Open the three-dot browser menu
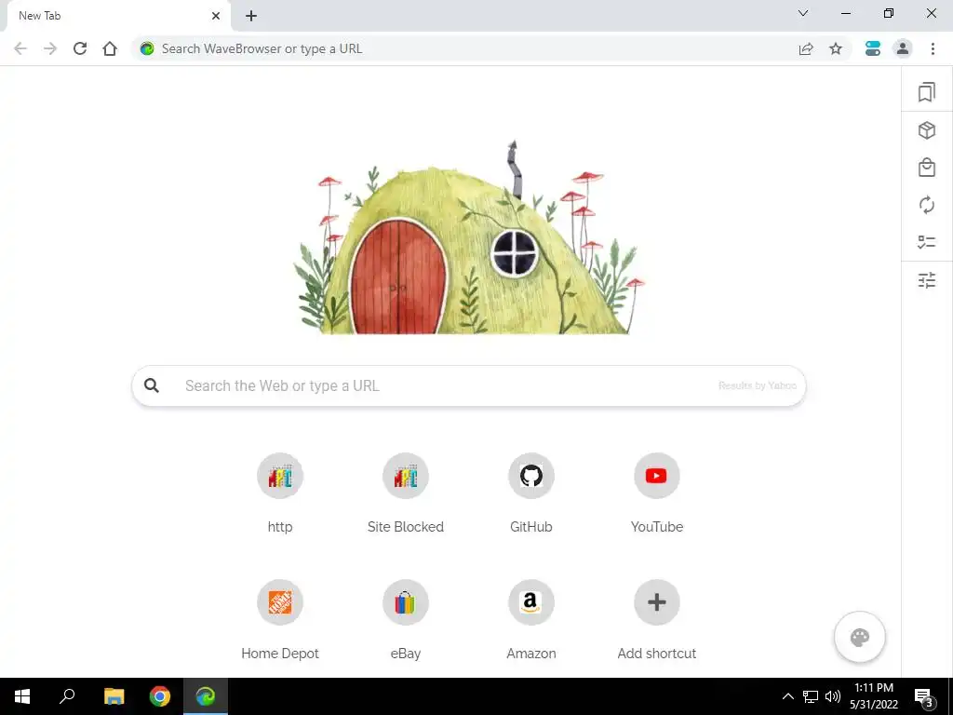The width and height of the screenshot is (953, 715). pos(933,48)
